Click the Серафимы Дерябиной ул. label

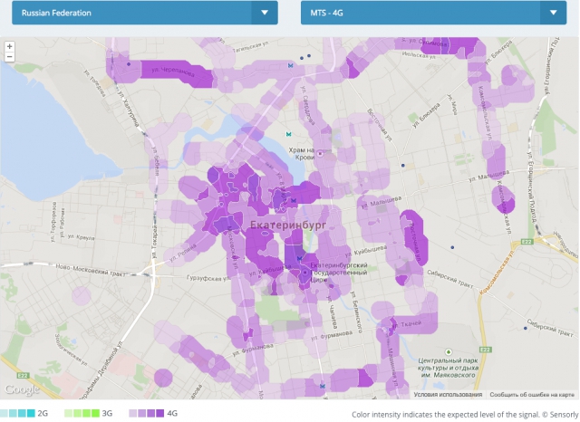point(100,370)
